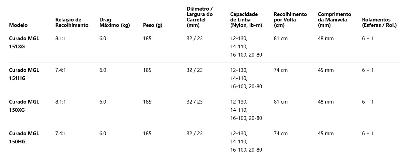The image size is (400, 157).
Task: Select the Recolhimento por Volta header
Action: (290, 20)
